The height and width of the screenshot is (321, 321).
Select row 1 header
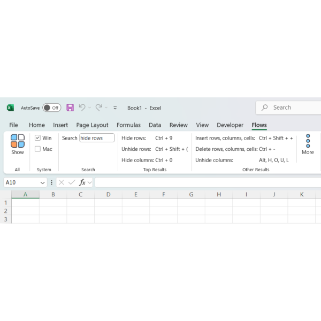[5, 203]
